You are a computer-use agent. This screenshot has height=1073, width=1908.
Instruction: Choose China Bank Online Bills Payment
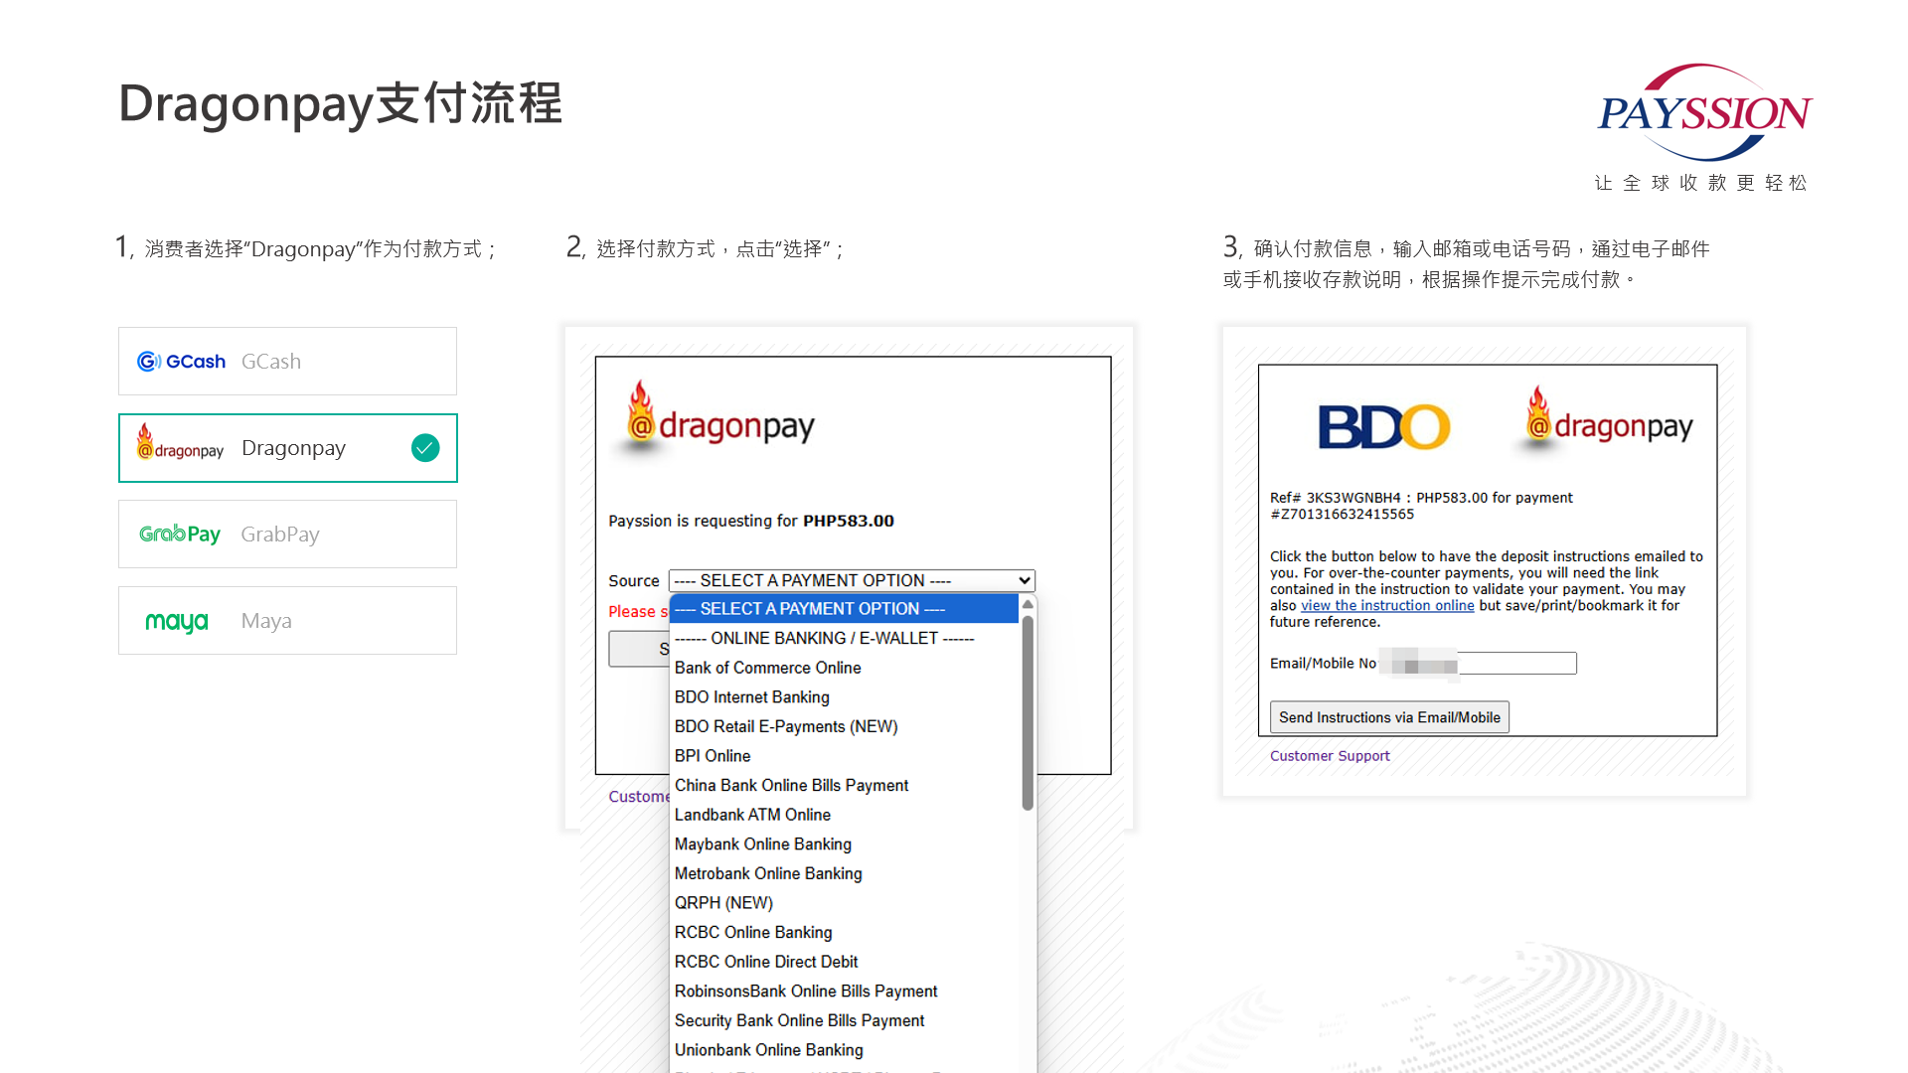click(x=845, y=785)
